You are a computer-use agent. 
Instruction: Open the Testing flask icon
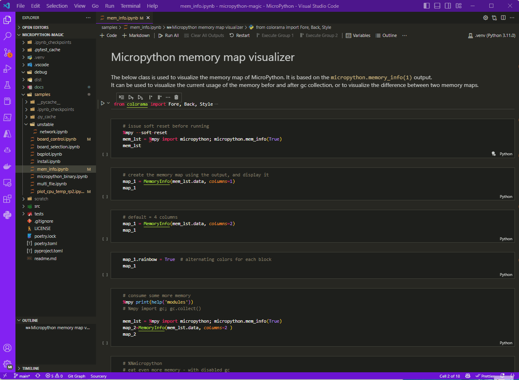7,85
